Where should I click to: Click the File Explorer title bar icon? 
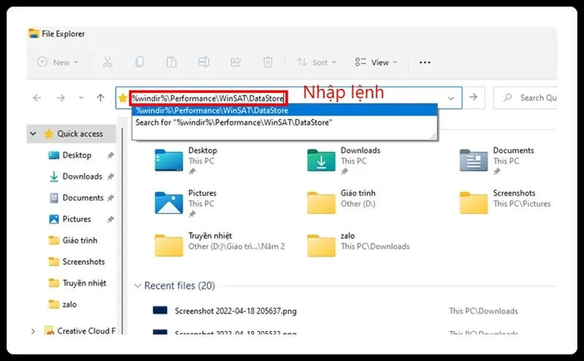pos(34,34)
